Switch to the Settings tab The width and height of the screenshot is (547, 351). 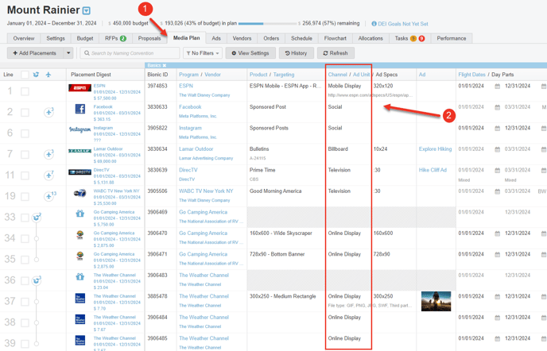[56, 38]
